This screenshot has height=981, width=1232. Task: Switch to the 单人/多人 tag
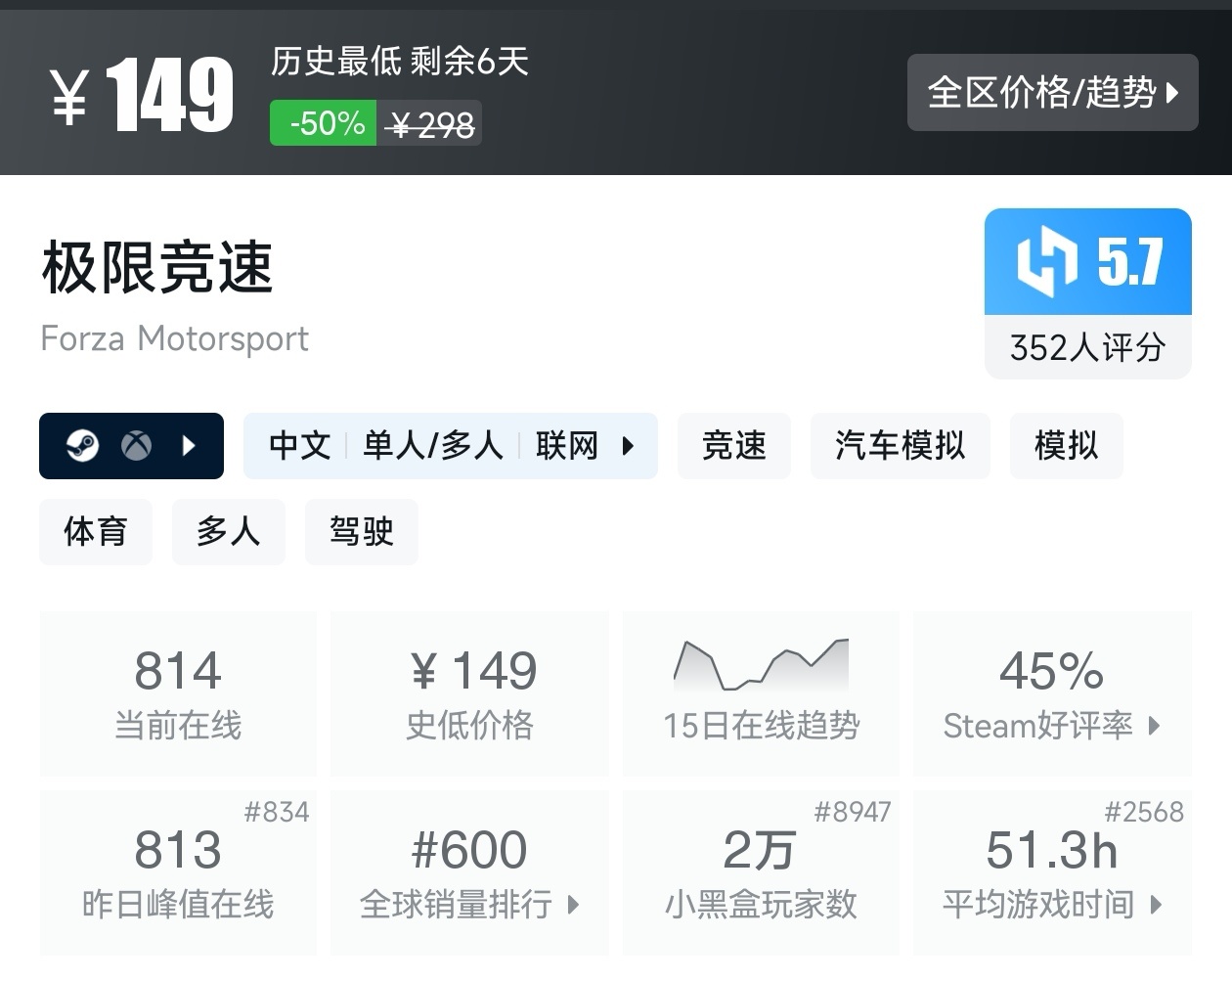(x=431, y=446)
